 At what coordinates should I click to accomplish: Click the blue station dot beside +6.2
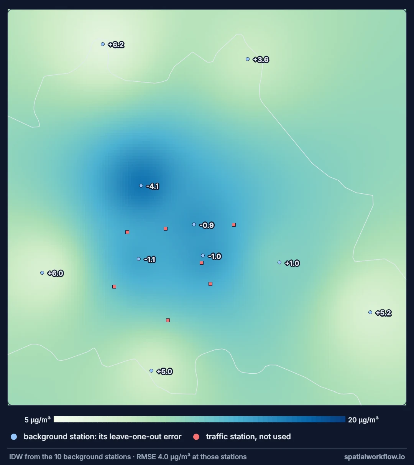pyautogui.click(x=103, y=44)
